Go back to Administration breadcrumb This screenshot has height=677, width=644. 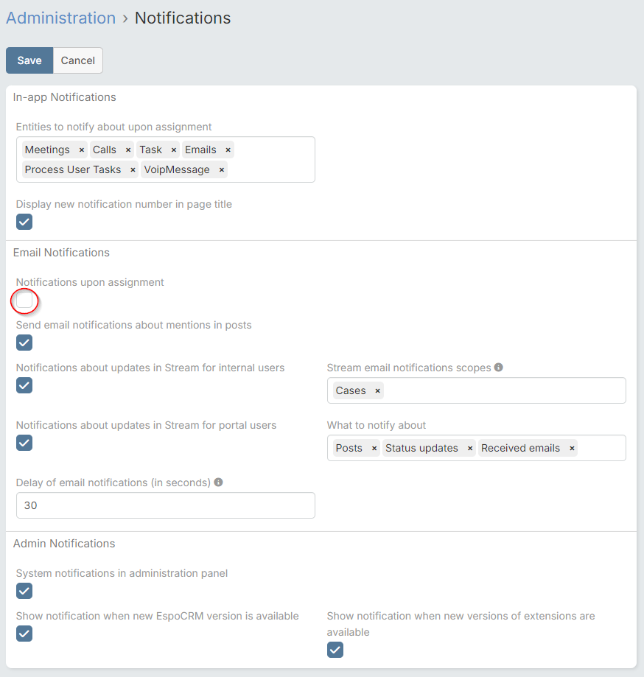(60, 18)
